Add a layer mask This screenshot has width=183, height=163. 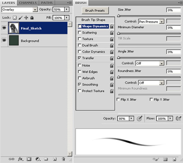click(29, 159)
